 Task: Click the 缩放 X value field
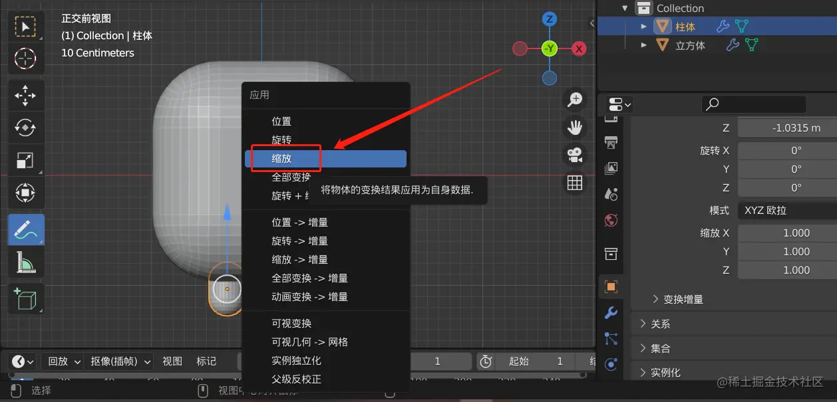(787, 233)
